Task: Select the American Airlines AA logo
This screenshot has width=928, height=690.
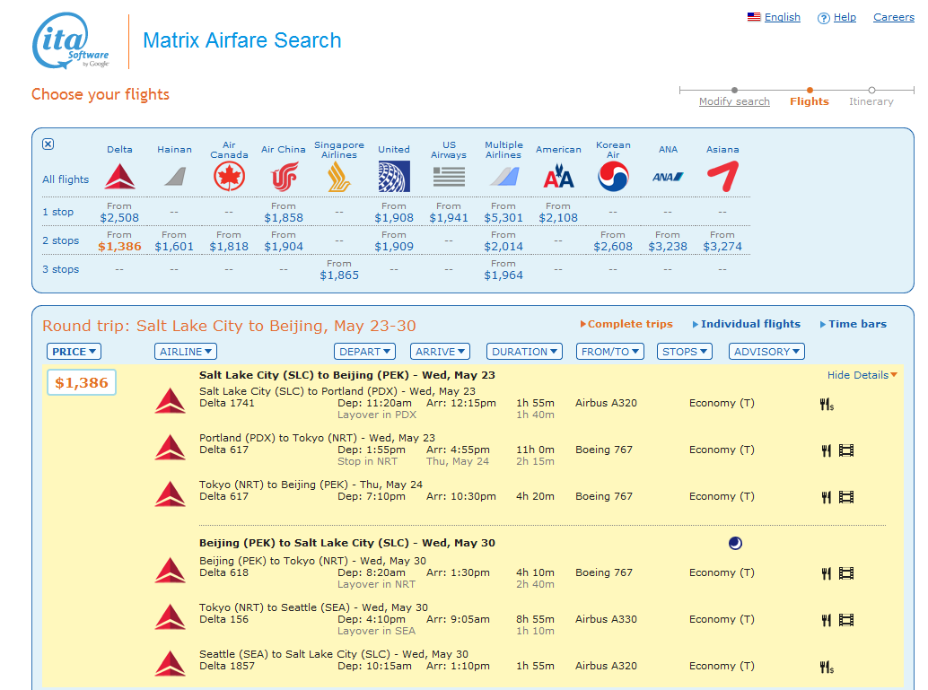Action: [558, 177]
